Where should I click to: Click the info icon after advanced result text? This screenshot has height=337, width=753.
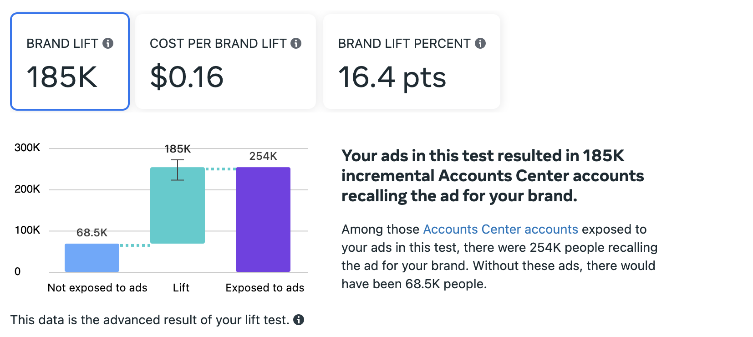pos(299,320)
